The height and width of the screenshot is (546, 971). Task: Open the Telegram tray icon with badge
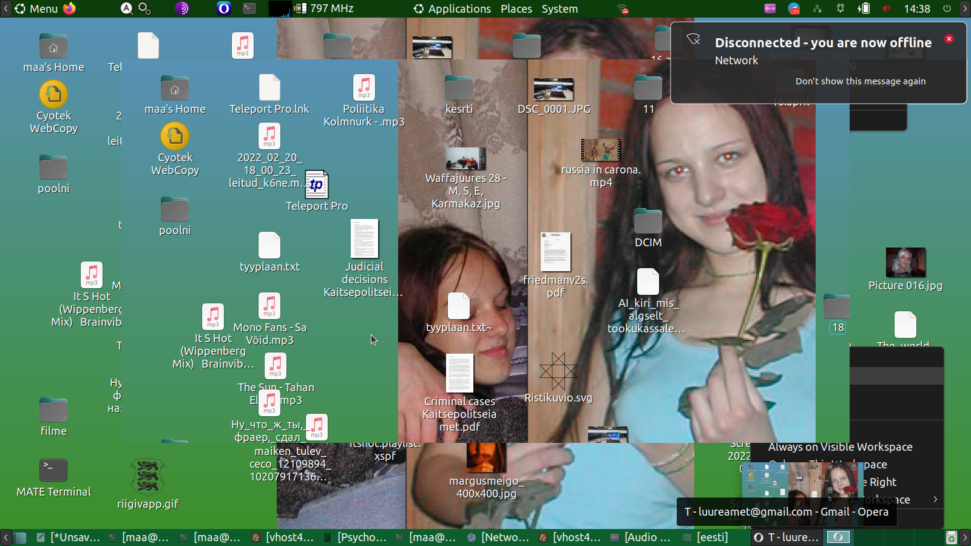(x=794, y=8)
